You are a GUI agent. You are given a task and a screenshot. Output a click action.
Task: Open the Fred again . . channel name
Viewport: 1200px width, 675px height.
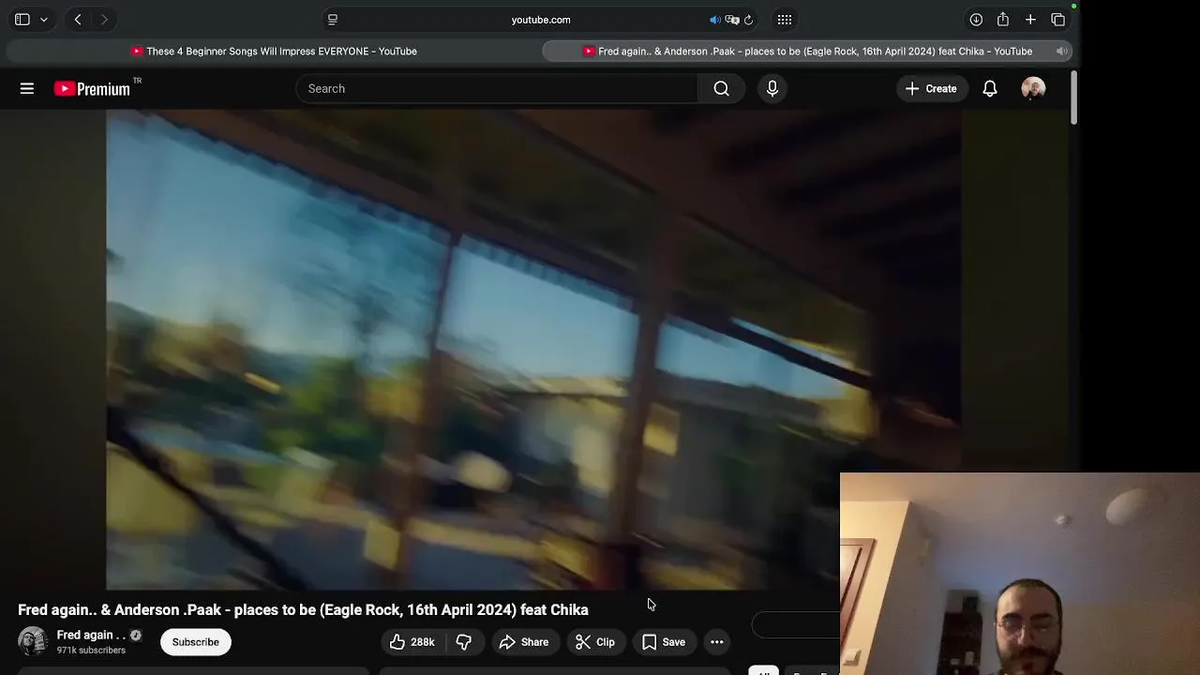click(x=91, y=635)
